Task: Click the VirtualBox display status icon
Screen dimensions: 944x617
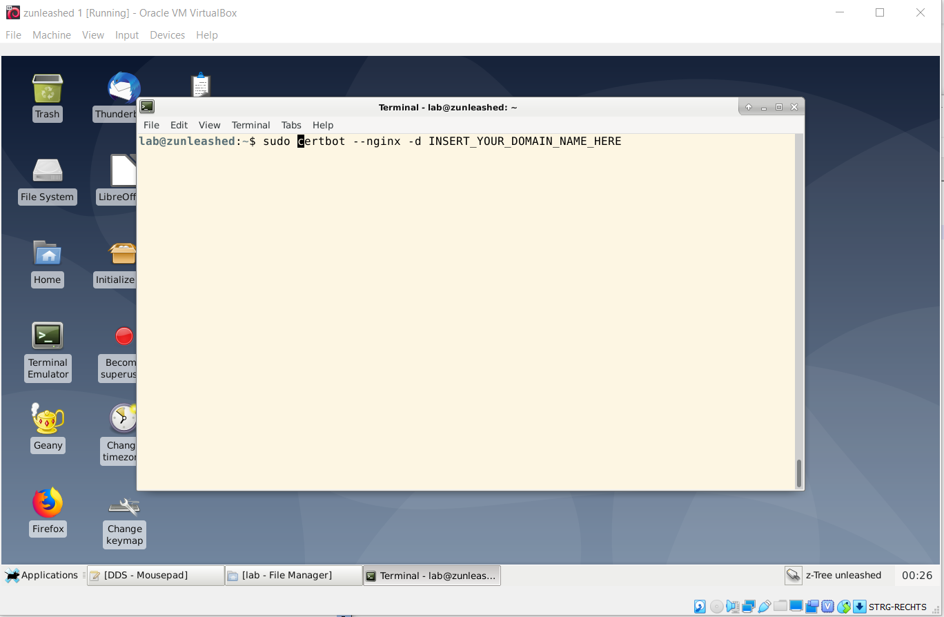Action: [x=796, y=607]
